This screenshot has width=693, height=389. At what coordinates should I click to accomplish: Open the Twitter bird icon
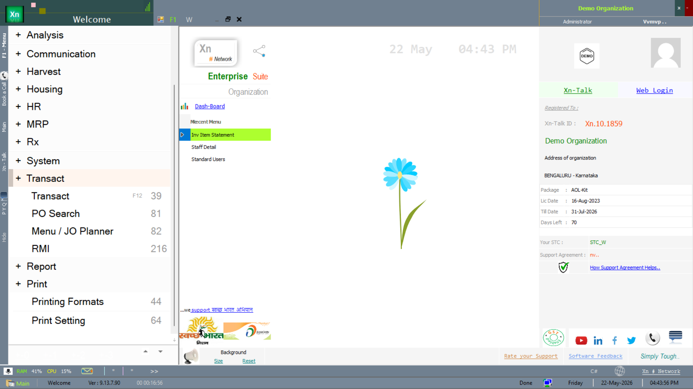coord(631,340)
